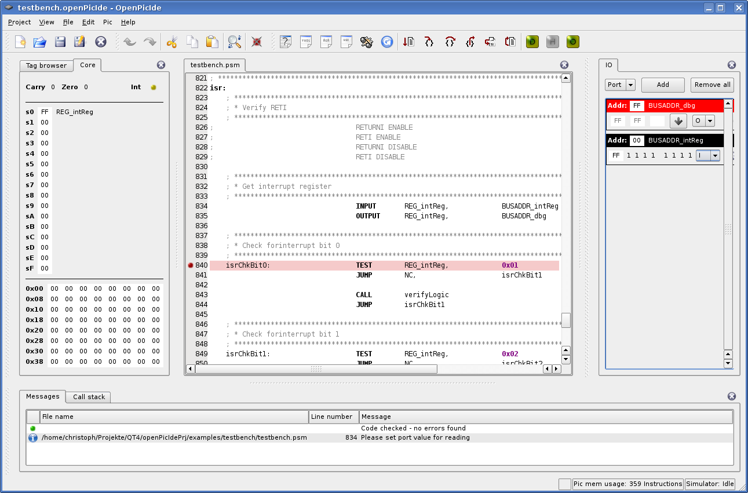This screenshot has width=748, height=493.
Task: Click the Step into braces icon
Action: (429, 42)
